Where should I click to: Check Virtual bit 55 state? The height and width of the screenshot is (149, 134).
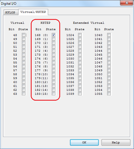tap(23, 62)
